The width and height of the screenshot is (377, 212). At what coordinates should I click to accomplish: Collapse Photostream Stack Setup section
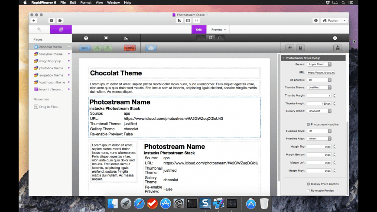tap(283, 58)
